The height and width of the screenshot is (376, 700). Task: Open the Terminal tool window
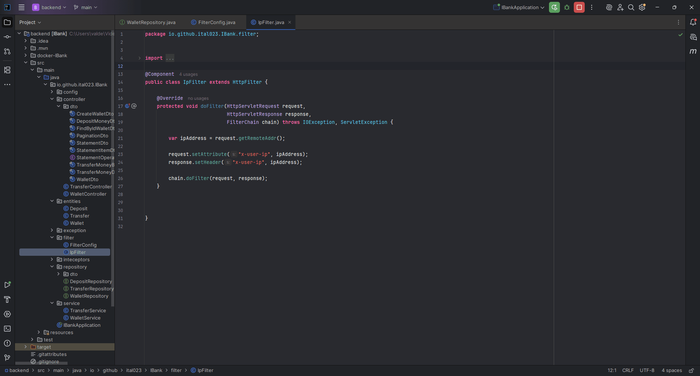tap(7, 329)
